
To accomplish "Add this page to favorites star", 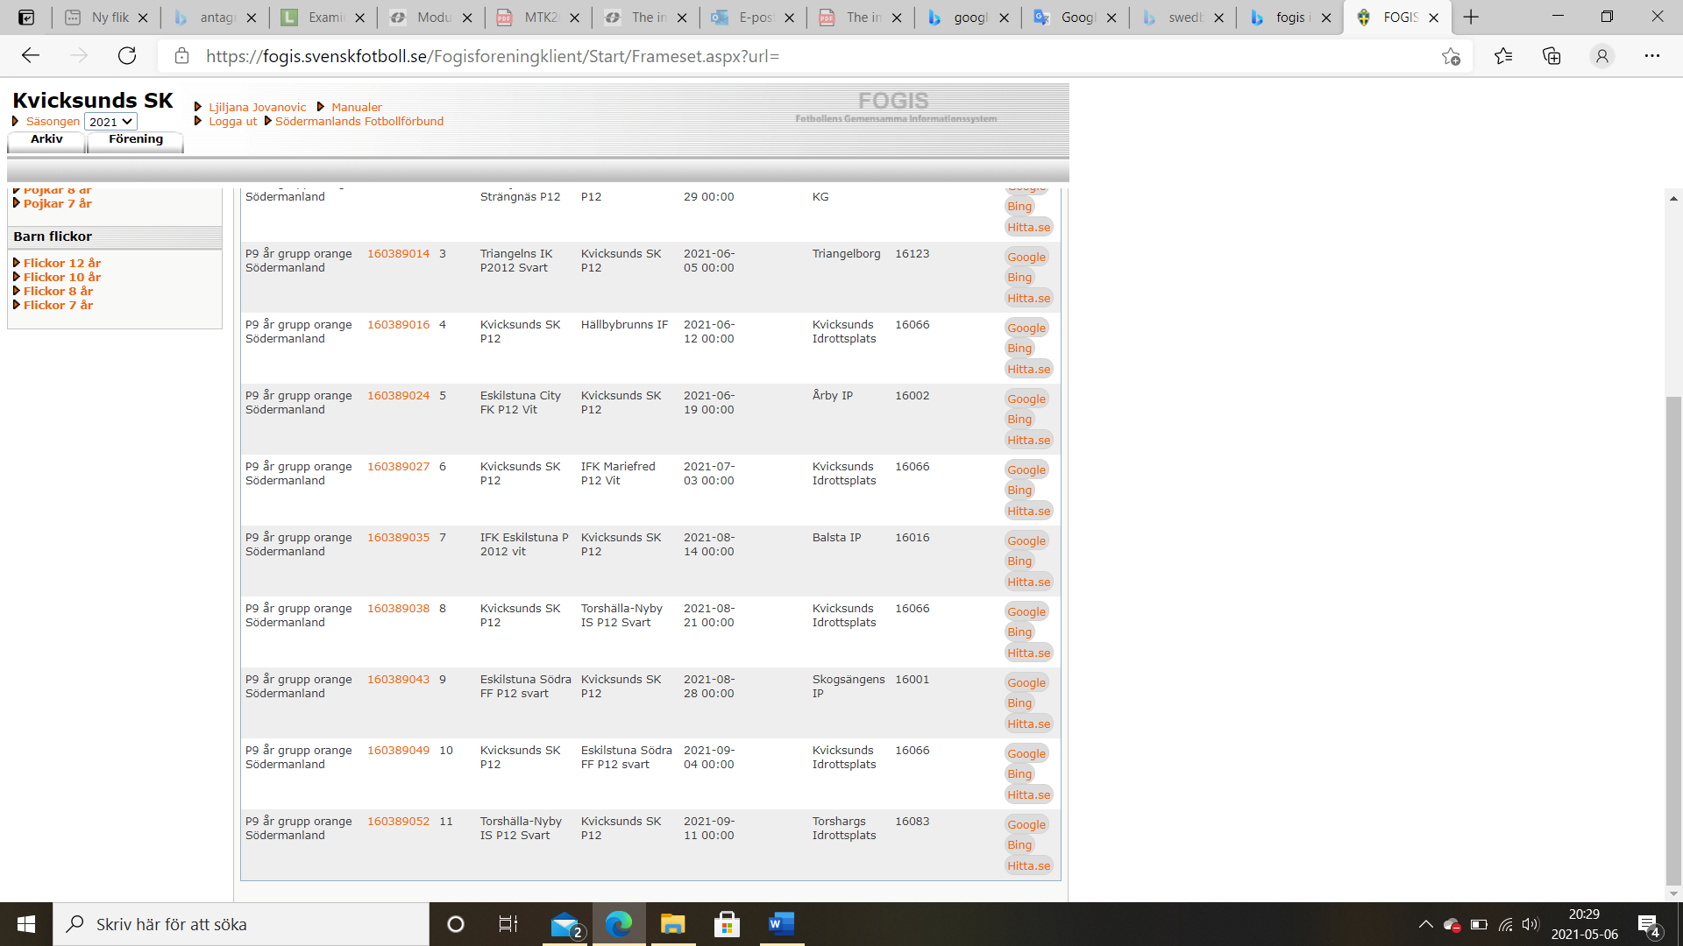I will [x=1451, y=56].
